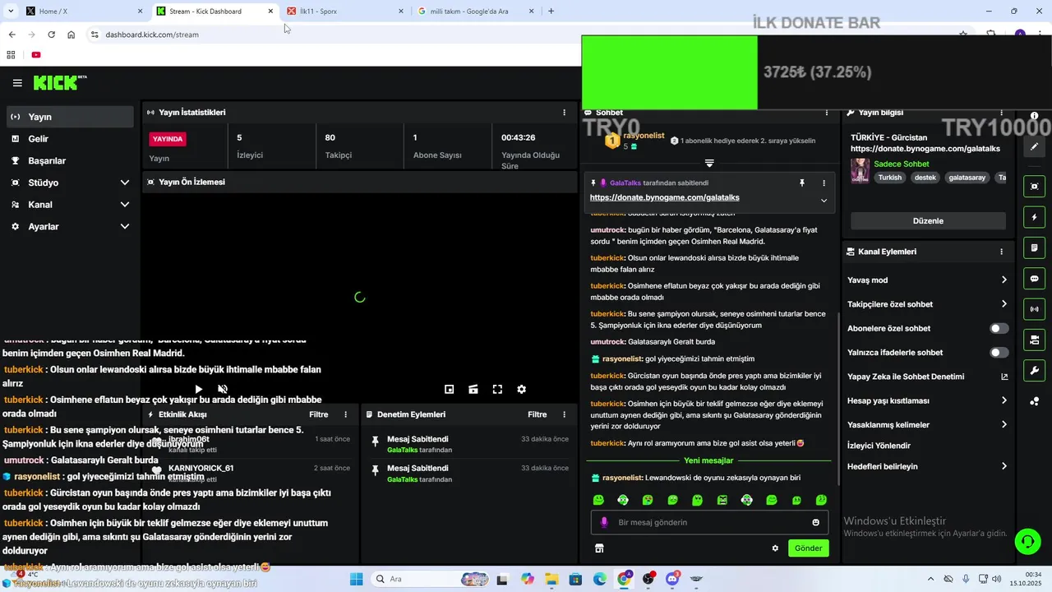
Task: Open the hamburger menu next to Kick logo
Action: 17,83
